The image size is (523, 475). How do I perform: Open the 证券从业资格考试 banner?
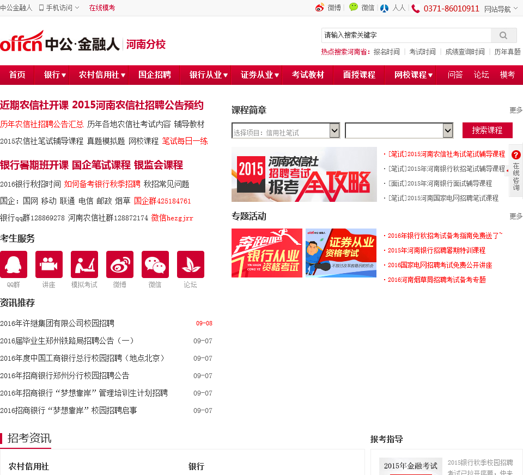(x=341, y=253)
